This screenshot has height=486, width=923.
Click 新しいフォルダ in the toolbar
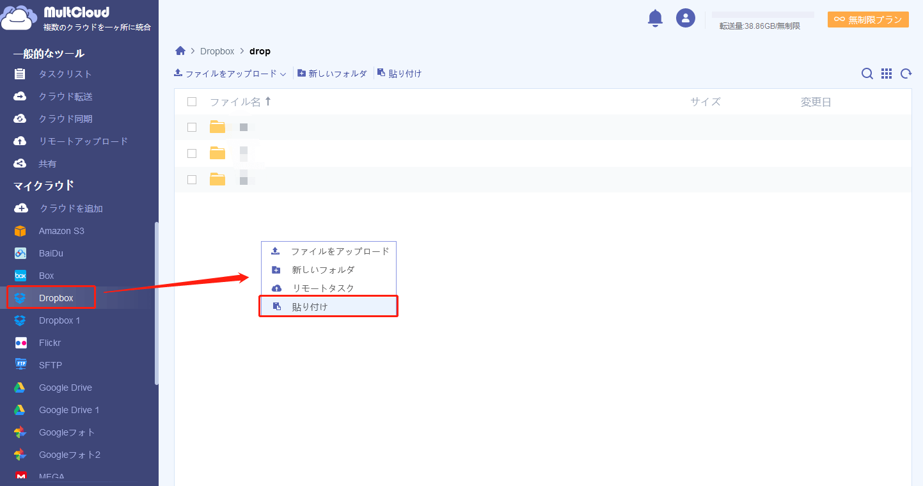click(332, 74)
